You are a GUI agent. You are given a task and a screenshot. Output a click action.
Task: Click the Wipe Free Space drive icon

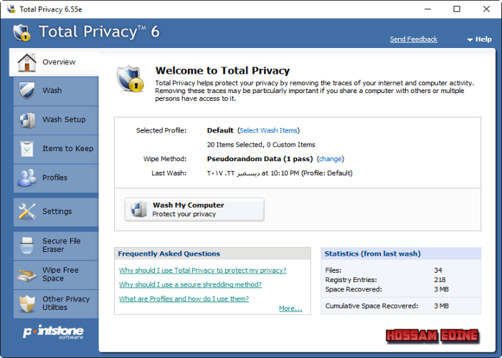(27, 275)
